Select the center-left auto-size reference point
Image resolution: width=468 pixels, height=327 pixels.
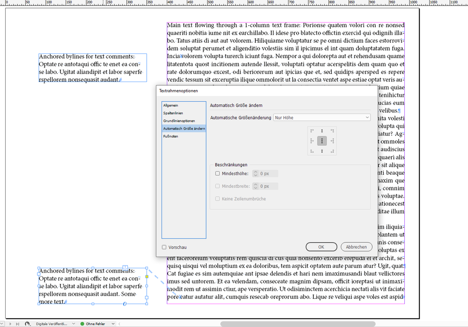pos(312,141)
